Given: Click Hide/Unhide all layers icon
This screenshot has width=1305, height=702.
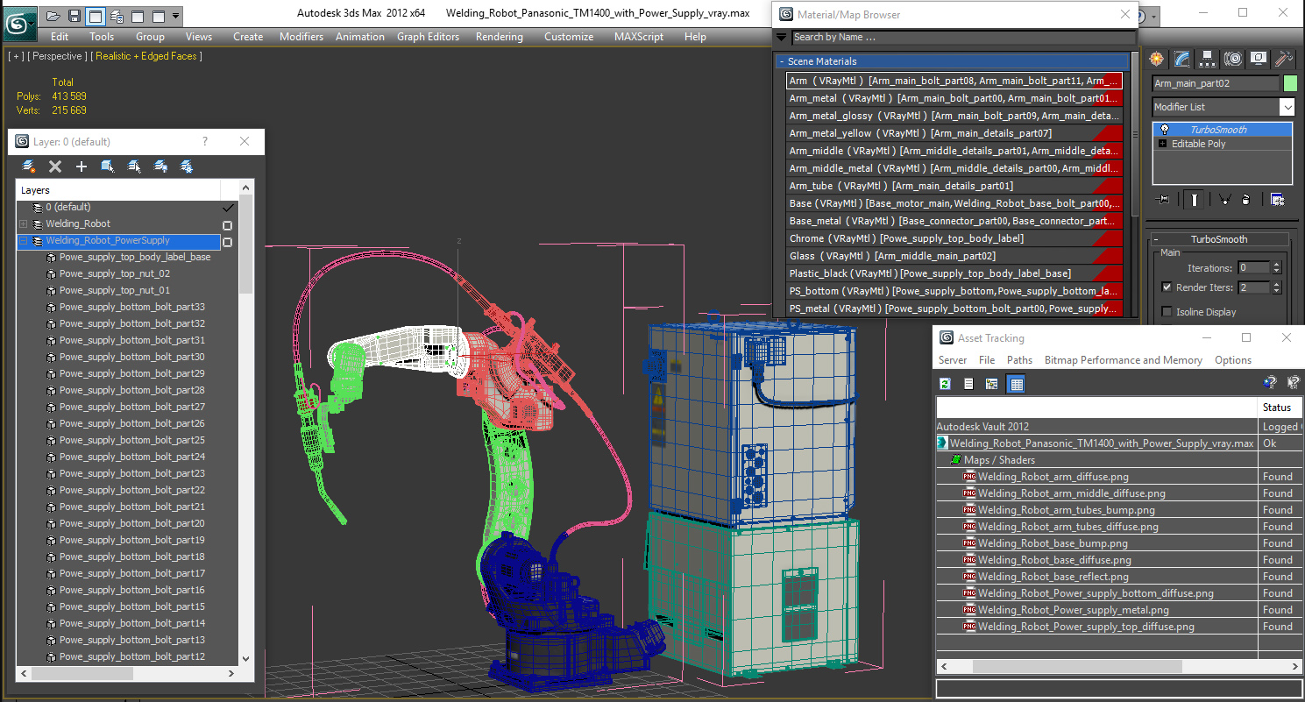Looking at the screenshot, I should 160,166.
